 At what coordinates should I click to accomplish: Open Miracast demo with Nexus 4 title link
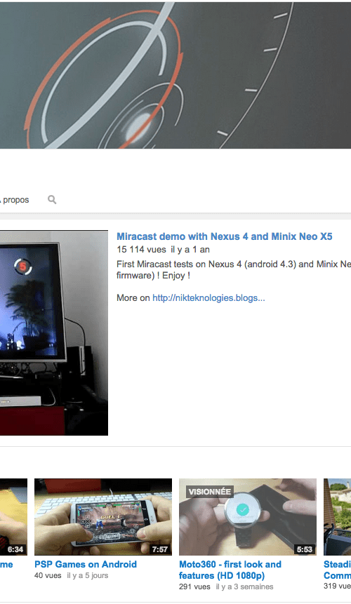(224, 236)
